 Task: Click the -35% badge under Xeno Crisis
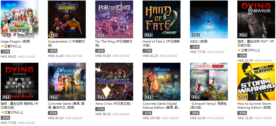(100, 109)
